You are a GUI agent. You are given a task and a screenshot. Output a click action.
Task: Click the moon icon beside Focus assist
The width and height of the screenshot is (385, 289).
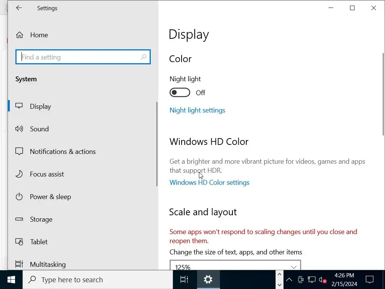[x=19, y=174]
